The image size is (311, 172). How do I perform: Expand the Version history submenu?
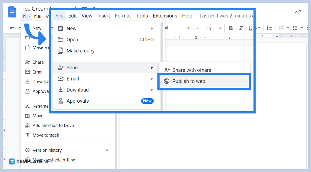pyautogui.click(x=107, y=150)
